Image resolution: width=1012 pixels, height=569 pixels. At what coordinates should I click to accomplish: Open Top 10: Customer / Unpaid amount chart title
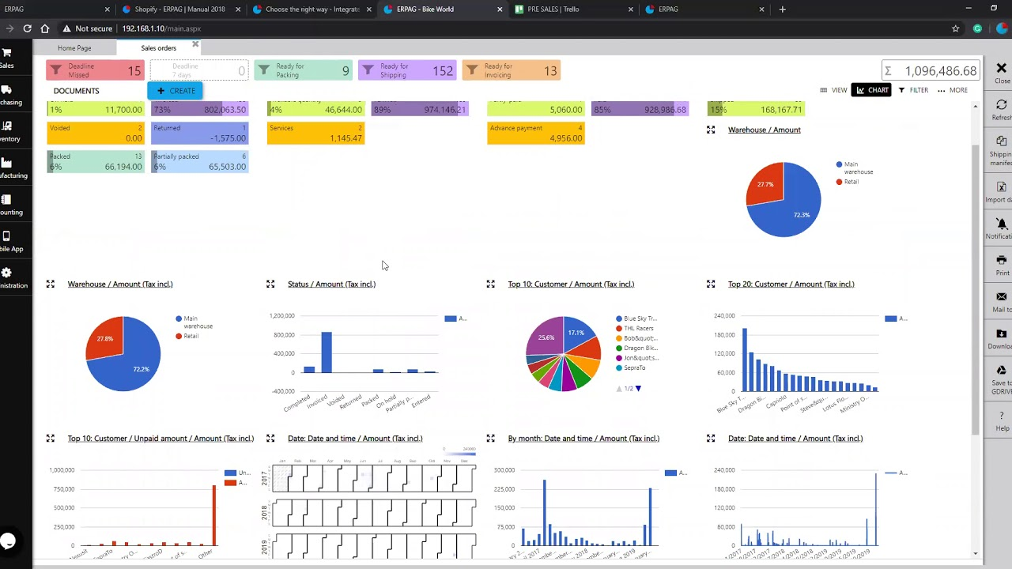pos(160,438)
